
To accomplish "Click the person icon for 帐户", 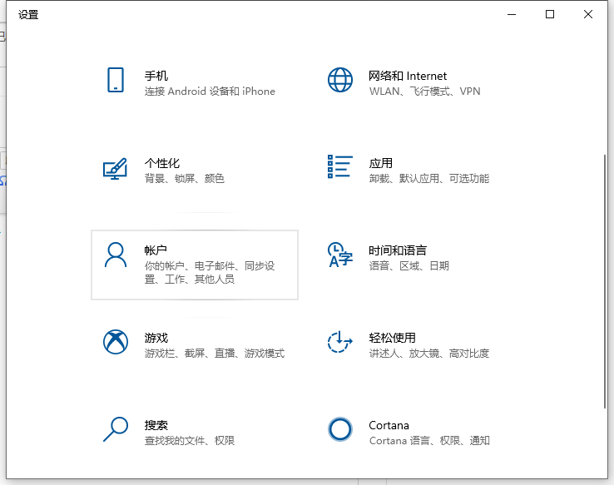I will tap(115, 255).
